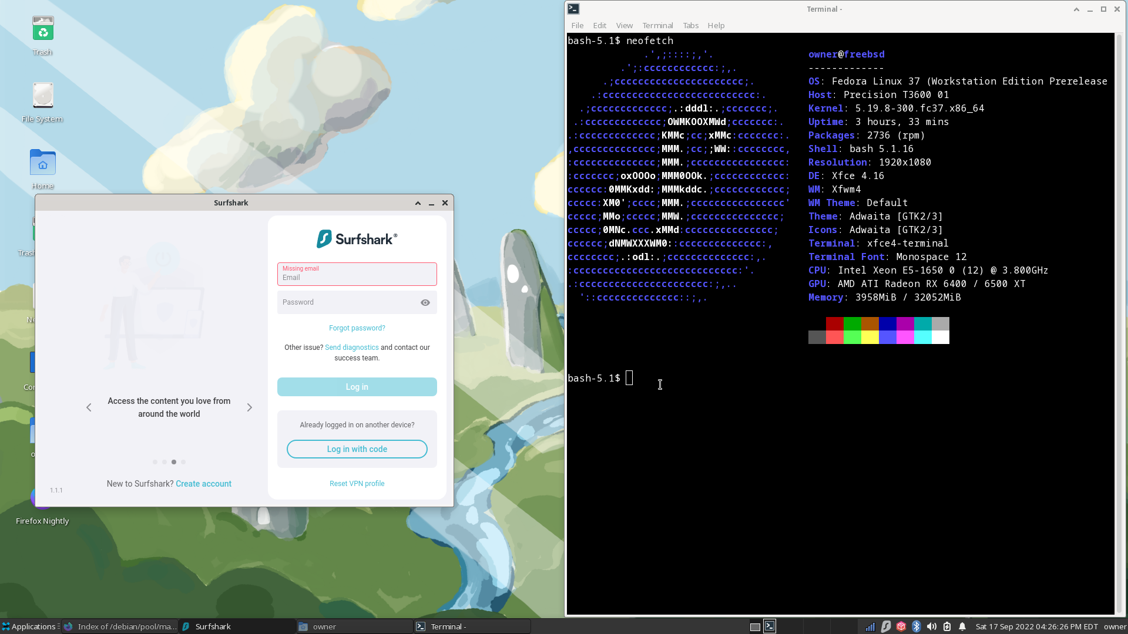1128x634 pixels.
Task: Click the red color block in neofetch
Action: click(834, 323)
